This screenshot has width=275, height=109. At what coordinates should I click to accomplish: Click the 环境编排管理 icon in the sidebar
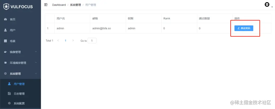point(5,63)
